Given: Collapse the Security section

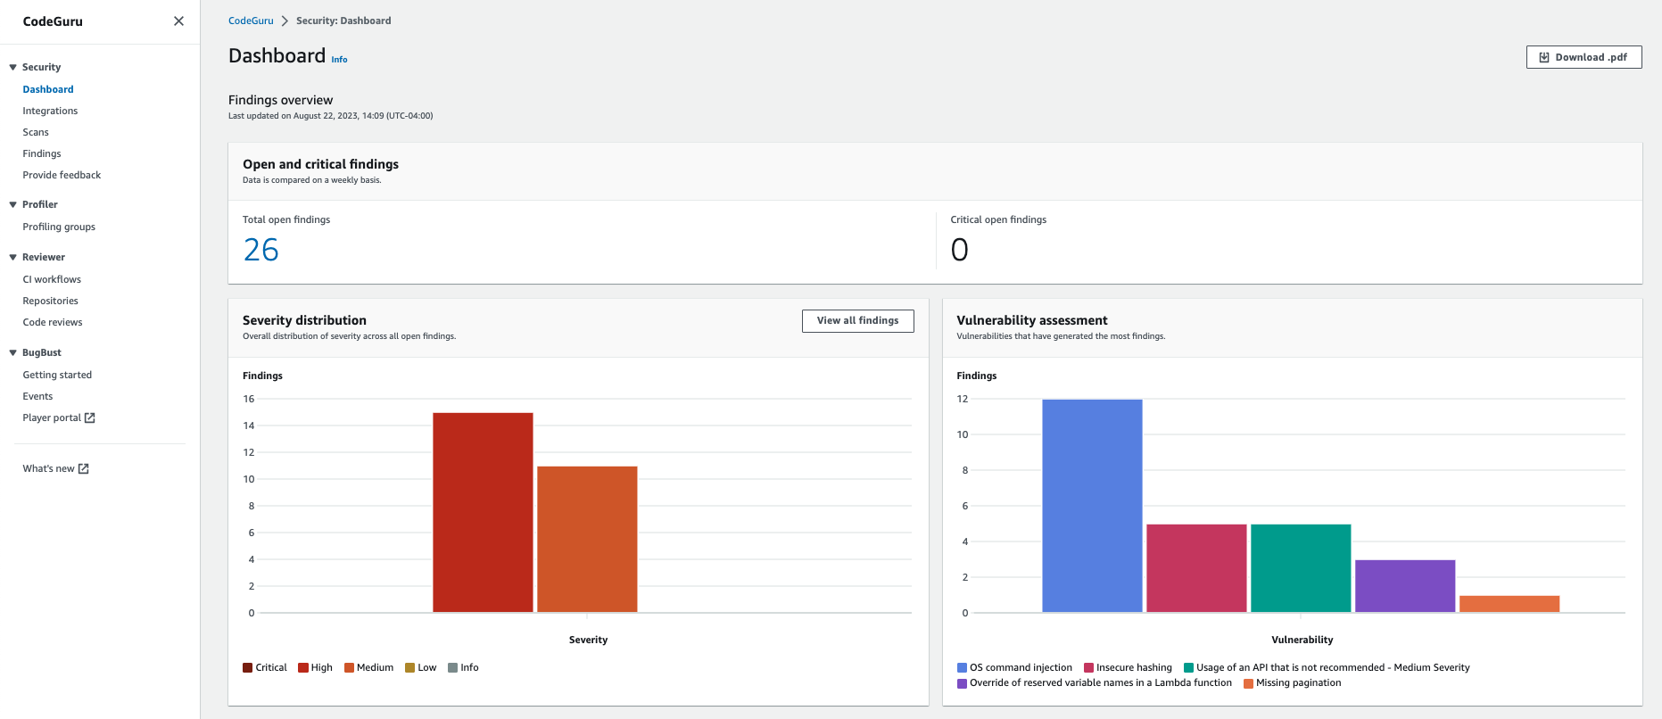Looking at the screenshot, I should pyautogui.click(x=13, y=67).
